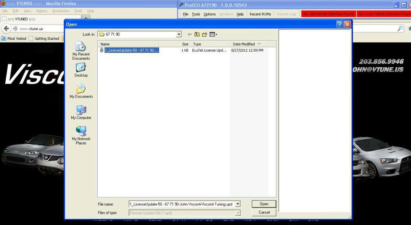The height and width of the screenshot is (225, 411).
Task: Click the Open button
Action: (x=264, y=204)
